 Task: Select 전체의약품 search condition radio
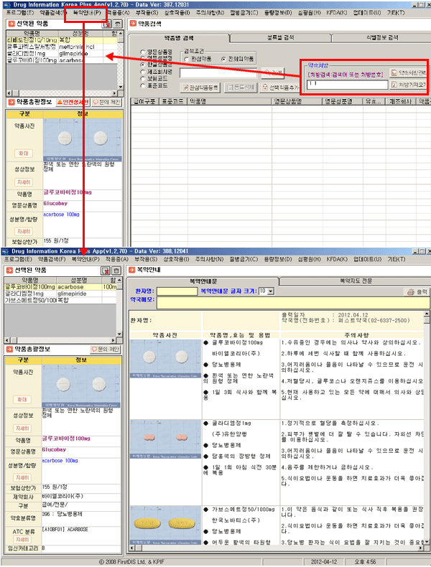click(x=223, y=59)
